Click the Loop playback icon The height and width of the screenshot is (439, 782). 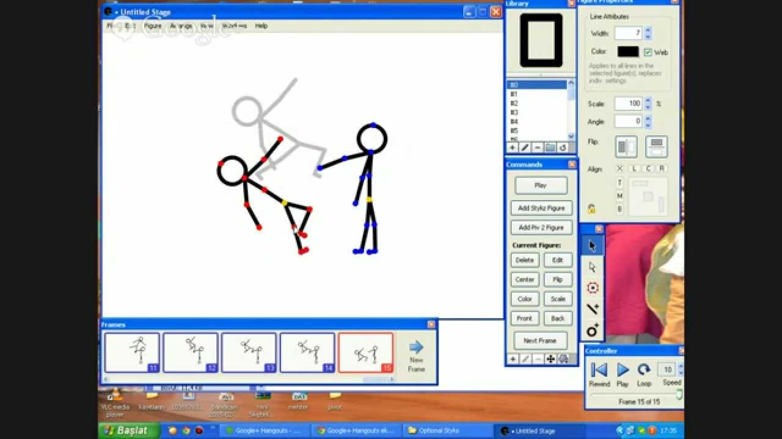643,369
